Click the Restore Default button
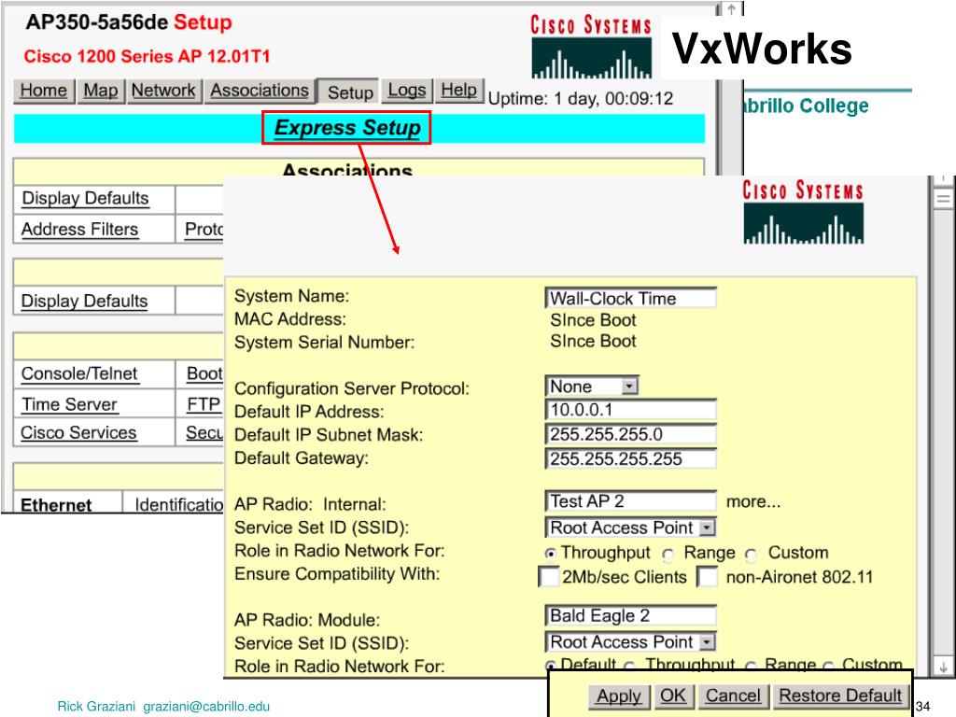The image size is (956, 717). (x=840, y=696)
